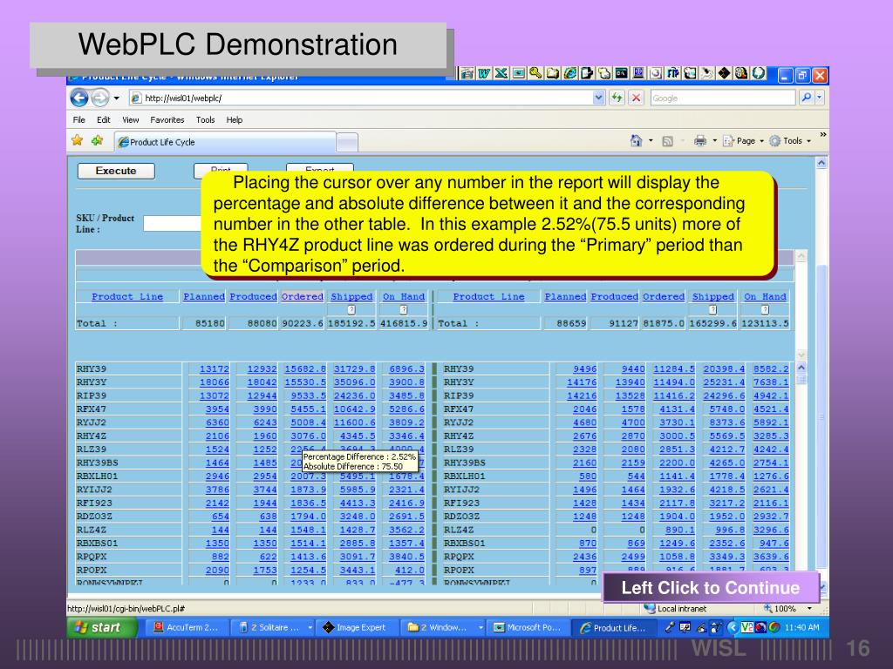
Task: Click the black diamond icon in shortcut bar
Action: (x=724, y=73)
